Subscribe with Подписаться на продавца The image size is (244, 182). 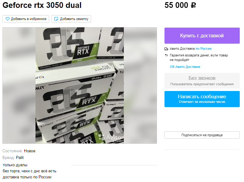click(x=202, y=135)
